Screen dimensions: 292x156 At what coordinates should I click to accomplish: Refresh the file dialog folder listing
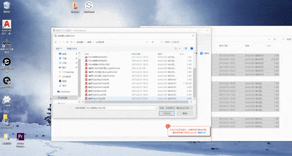(153, 42)
